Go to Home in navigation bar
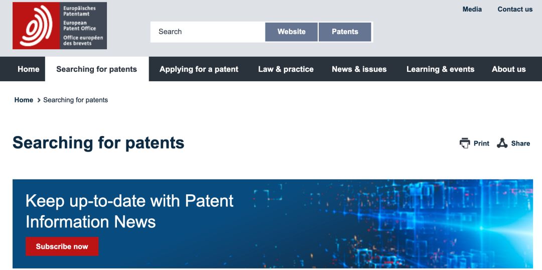 click(28, 69)
